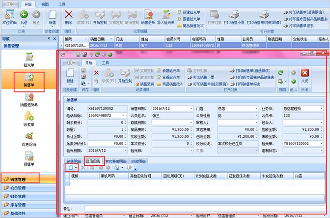This screenshot has width=330, height=218.
Task: Click 打印销售单报表 in the sales-order ribbon
Action: pos(245,84)
